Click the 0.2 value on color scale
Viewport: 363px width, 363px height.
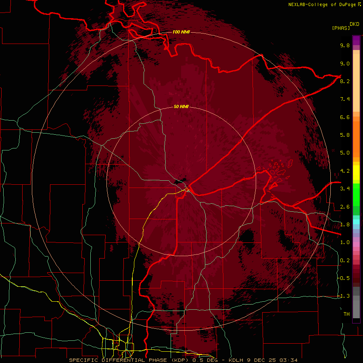(x=345, y=261)
